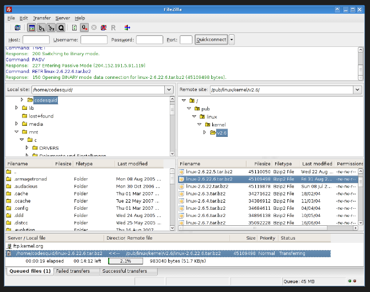The image size is (370, 292).
Task: Expand the DRIVERS folder node
Action: pos(27,147)
